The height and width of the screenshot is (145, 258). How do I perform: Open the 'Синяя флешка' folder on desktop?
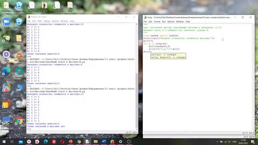pyautogui.click(x=44, y=7)
